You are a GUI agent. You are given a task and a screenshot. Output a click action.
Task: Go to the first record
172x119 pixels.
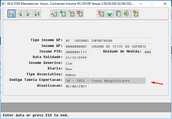[11, 14]
